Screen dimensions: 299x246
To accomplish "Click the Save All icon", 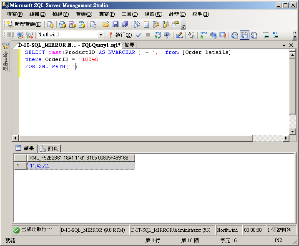I will point(125,25).
